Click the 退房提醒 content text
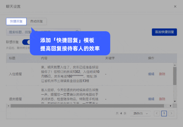Viewport: 183px width, 127px height. tap(70, 96)
